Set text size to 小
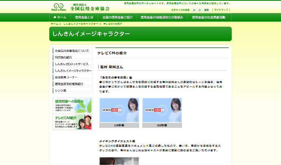 [x=199, y=10]
